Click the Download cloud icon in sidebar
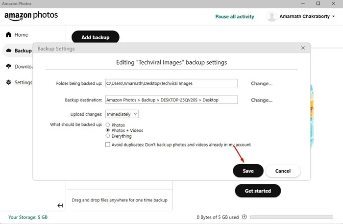The image size is (343, 224). (8, 66)
